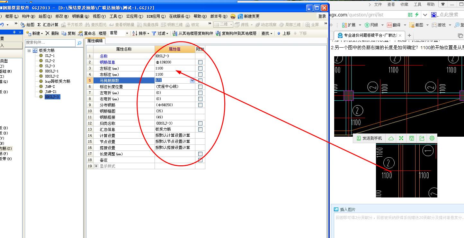The height and width of the screenshot is (238, 464).
Task: Open the 排序 sort tool
Action: (x=141, y=33)
